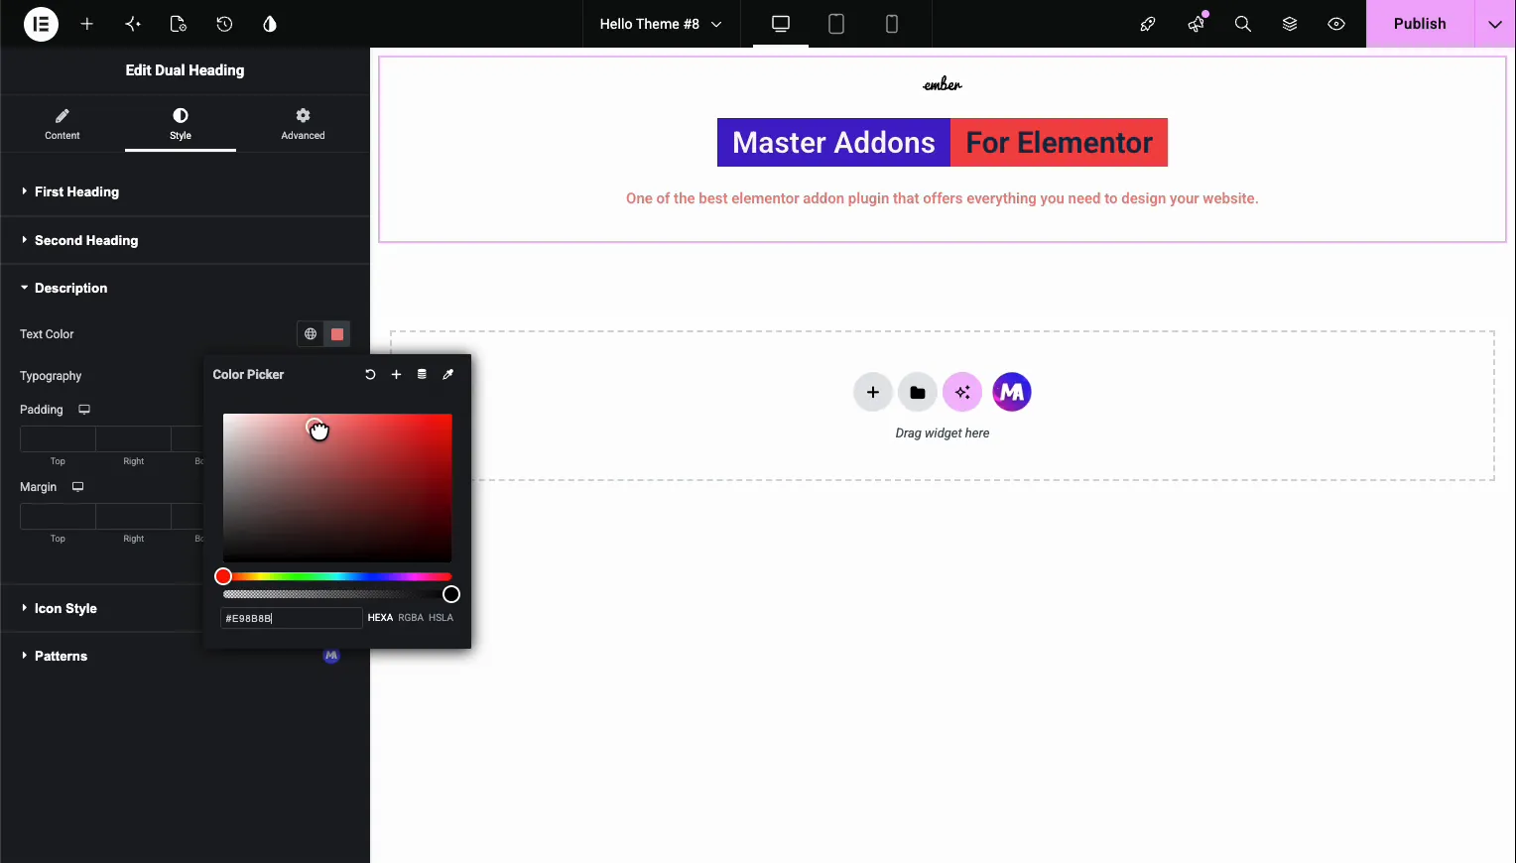
Task: Open the template library folder button on canvas
Action: [918, 393]
